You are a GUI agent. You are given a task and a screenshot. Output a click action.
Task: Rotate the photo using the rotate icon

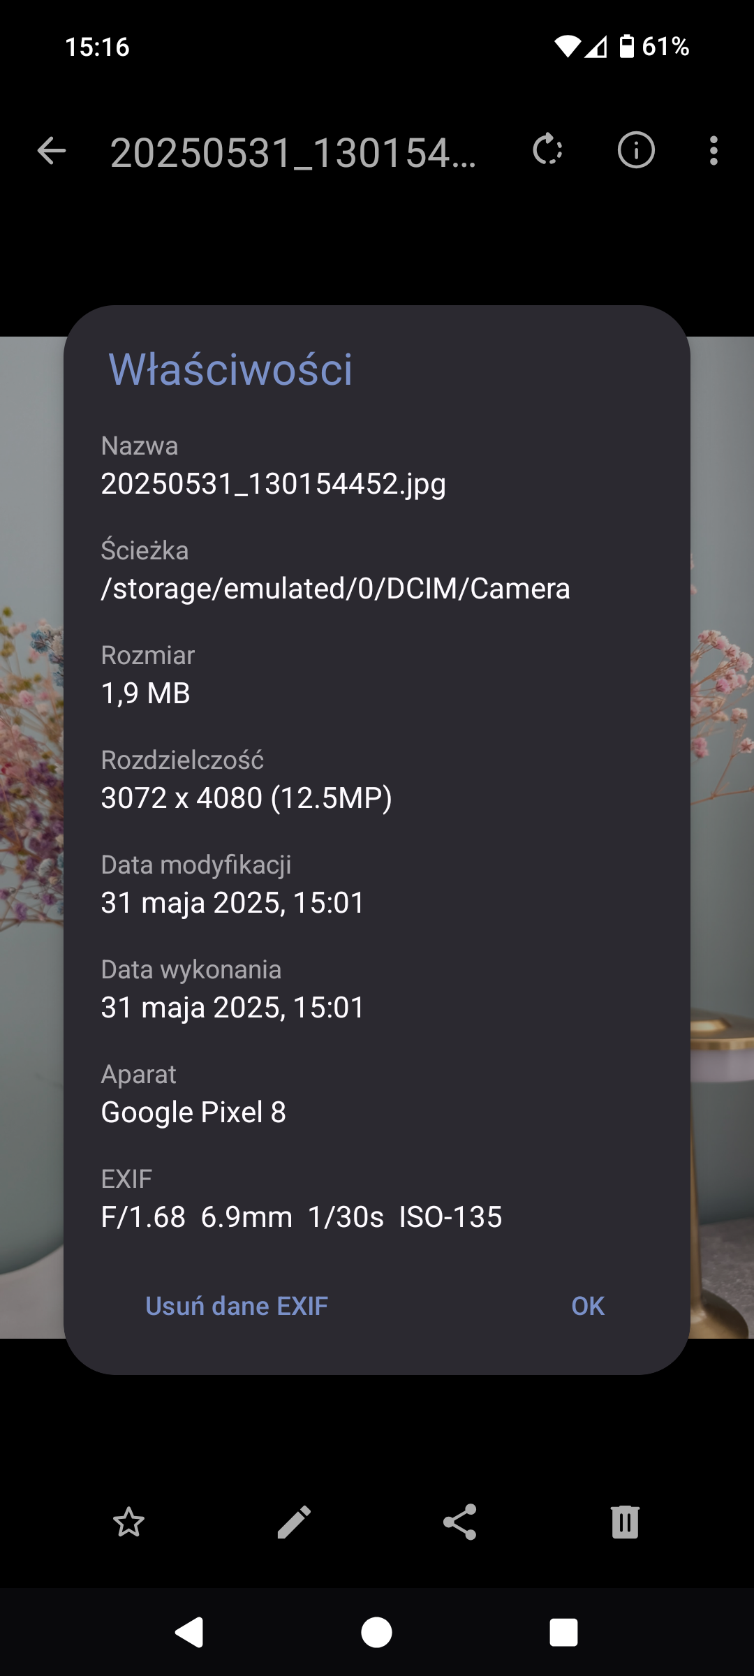point(548,150)
